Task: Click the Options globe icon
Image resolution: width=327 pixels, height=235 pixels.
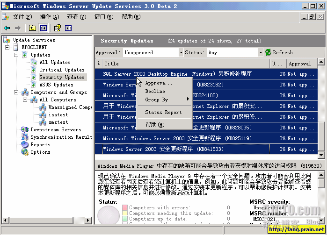Action: (25, 152)
